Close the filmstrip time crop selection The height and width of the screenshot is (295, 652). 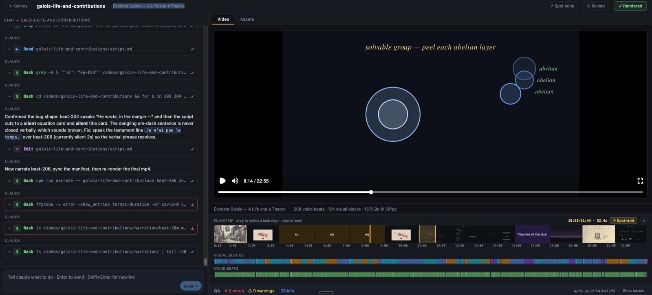[x=644, y=220]
